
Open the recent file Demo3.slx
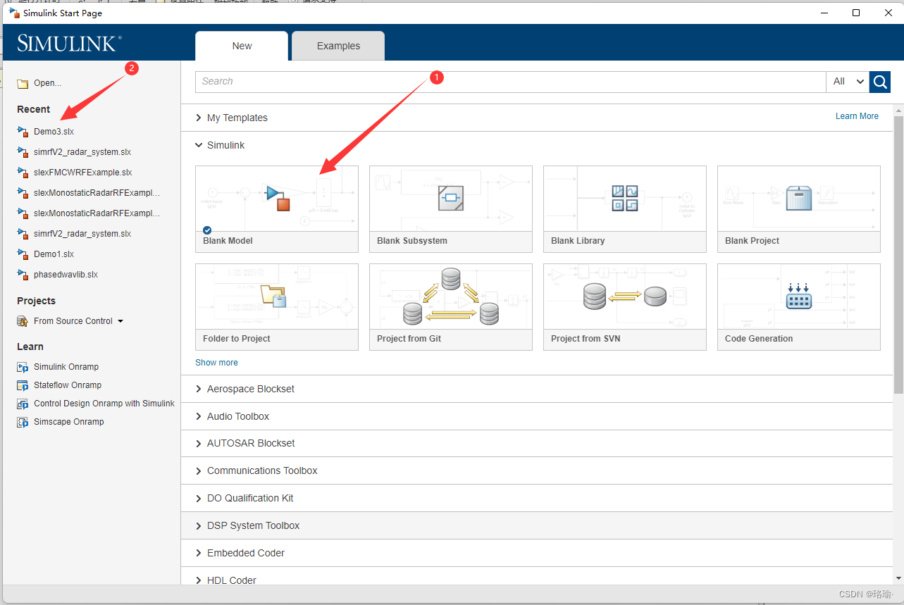pyautogui.click(x=52, y=131)
